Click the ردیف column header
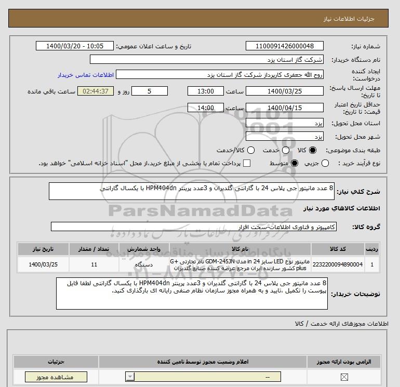The width and height of the screenshot is (400, 387). (372, 249)
